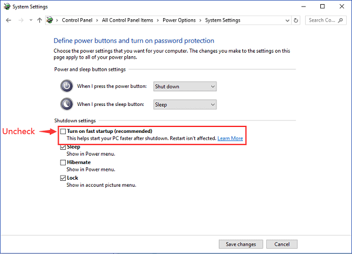Click the power button icon
352x254 pixels.
(67, 86)
